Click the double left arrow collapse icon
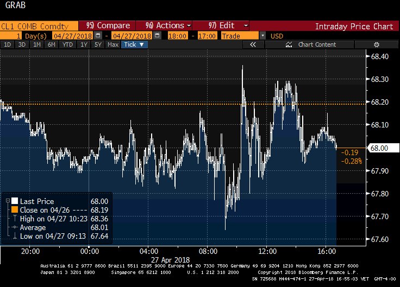The height and width of the screenshot is (287, 400). 252,44
